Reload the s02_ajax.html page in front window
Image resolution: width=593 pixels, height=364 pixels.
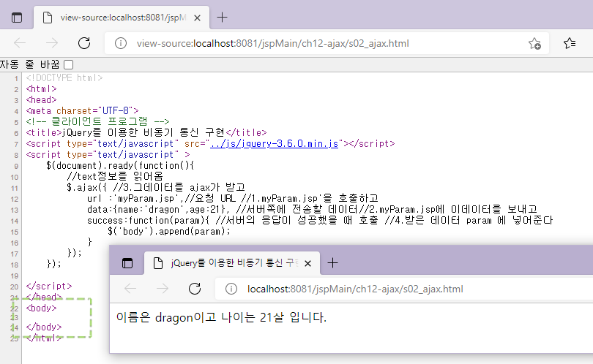(195, 289)
